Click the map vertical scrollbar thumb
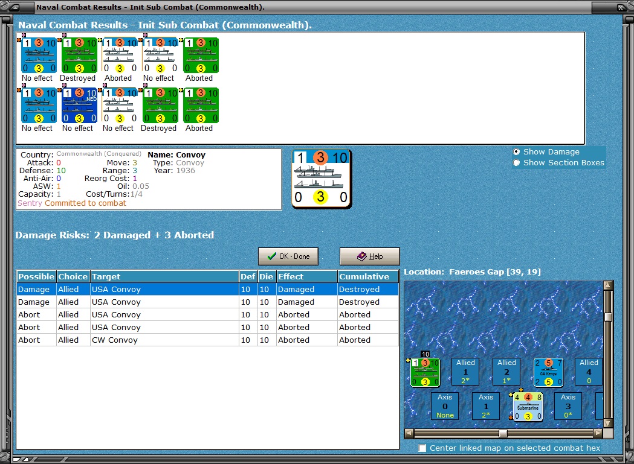634x464 pixels. point(608,317)
